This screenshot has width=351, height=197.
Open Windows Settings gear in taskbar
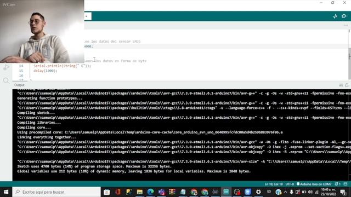point(258,192)
